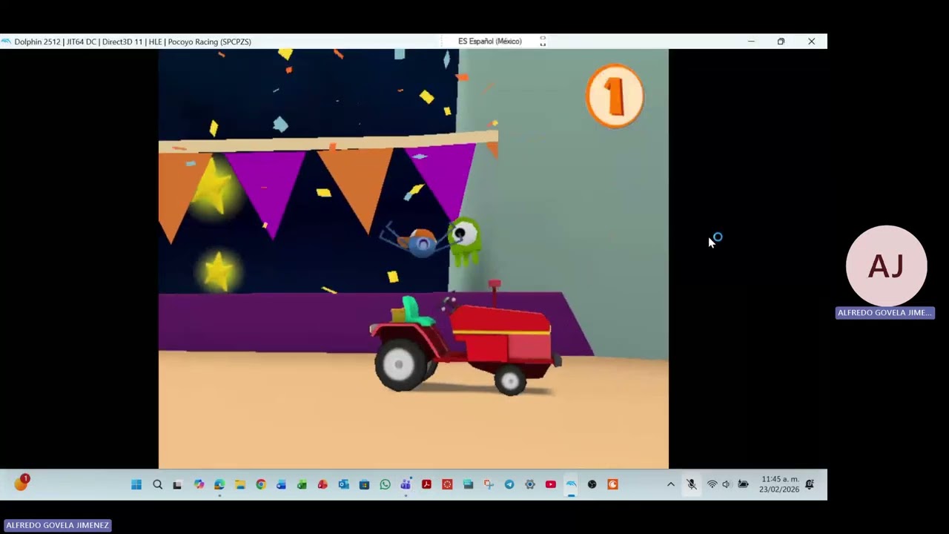Open notifications bell in the tray
949x534 pixels.
(810, 484)
